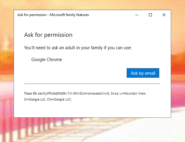Click the 'ask an adult in your family' message
185x142 pixels.
(78, 48)
